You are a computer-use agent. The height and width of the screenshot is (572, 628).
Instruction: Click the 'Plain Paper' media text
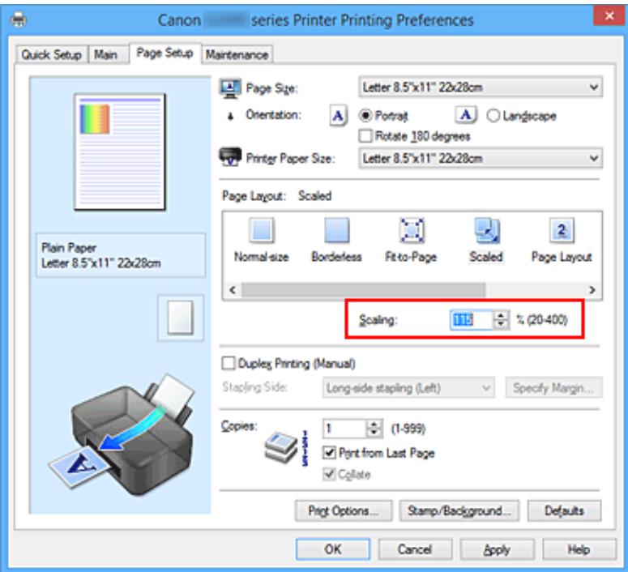tap(69, 248)
